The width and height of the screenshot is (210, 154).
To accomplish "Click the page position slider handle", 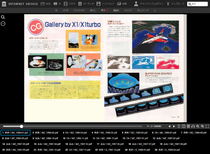I will point(22,126).
